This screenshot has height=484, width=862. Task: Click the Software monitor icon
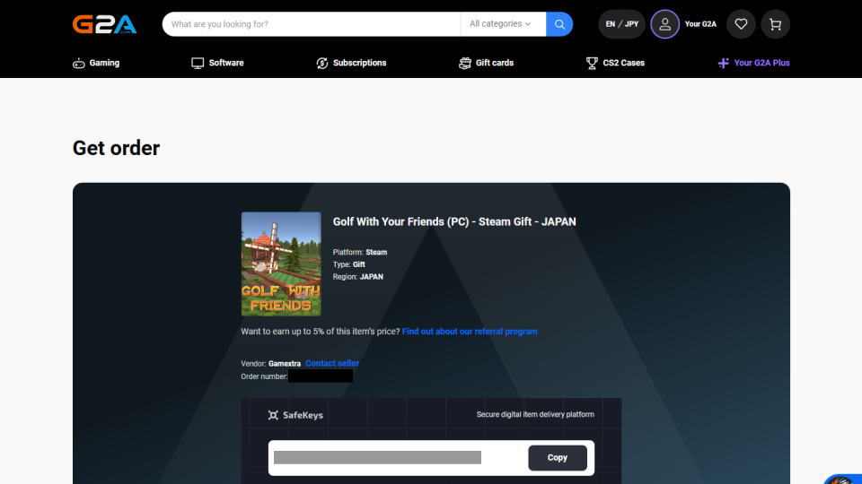tap(198, 64)
